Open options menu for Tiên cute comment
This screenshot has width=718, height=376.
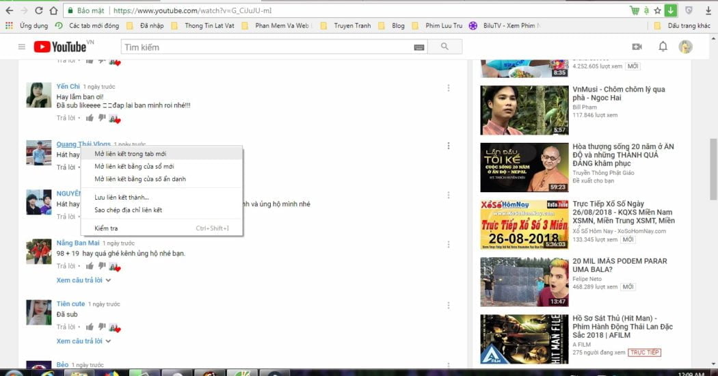449,306
